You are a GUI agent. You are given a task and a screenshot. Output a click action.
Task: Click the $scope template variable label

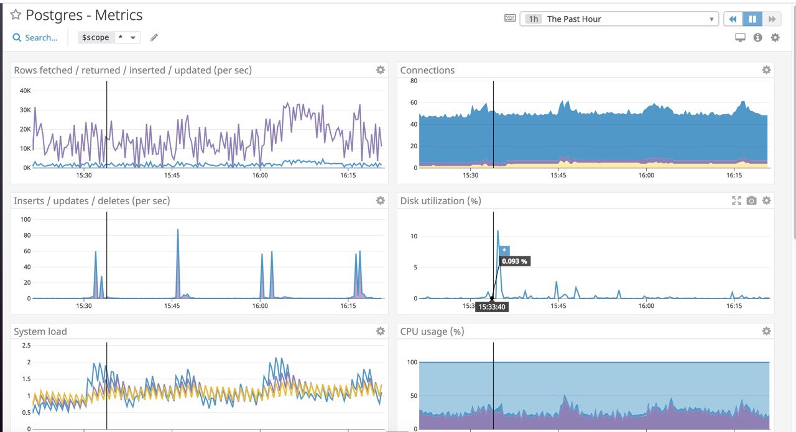(x=96, y=38)
